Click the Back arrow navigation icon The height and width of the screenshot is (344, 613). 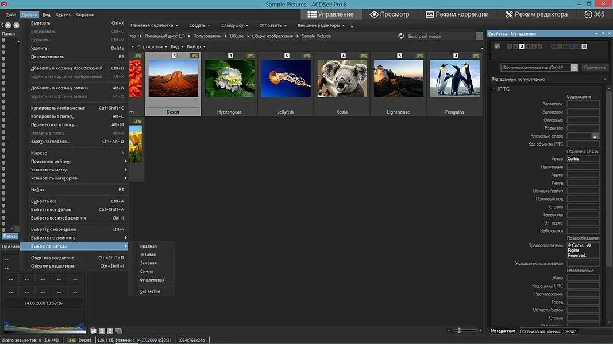pos(17,25)
